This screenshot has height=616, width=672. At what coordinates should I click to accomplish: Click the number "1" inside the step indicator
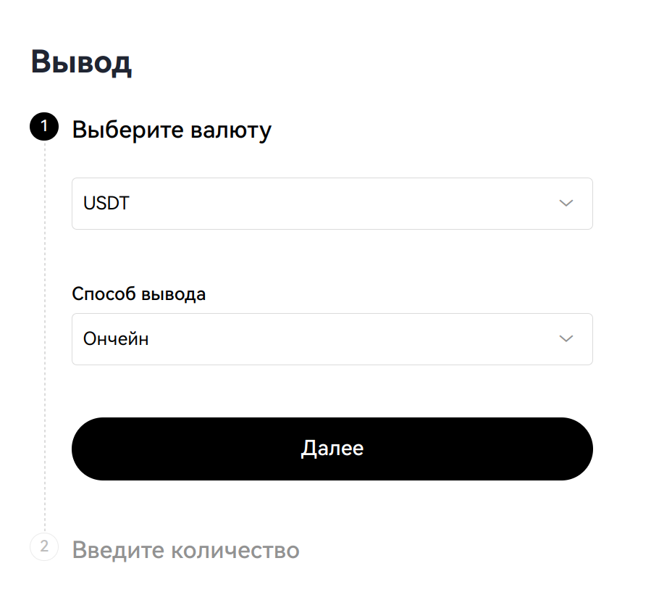(44, 128)
